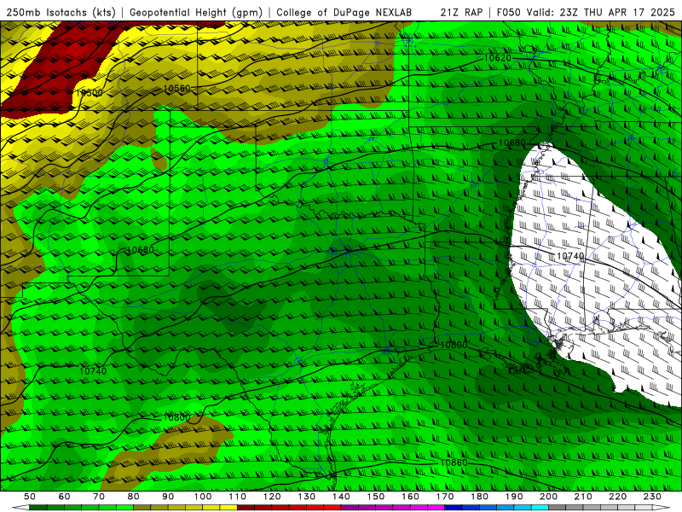
Task: Click the 210 value on the color scale
Action: coord(583,497)
